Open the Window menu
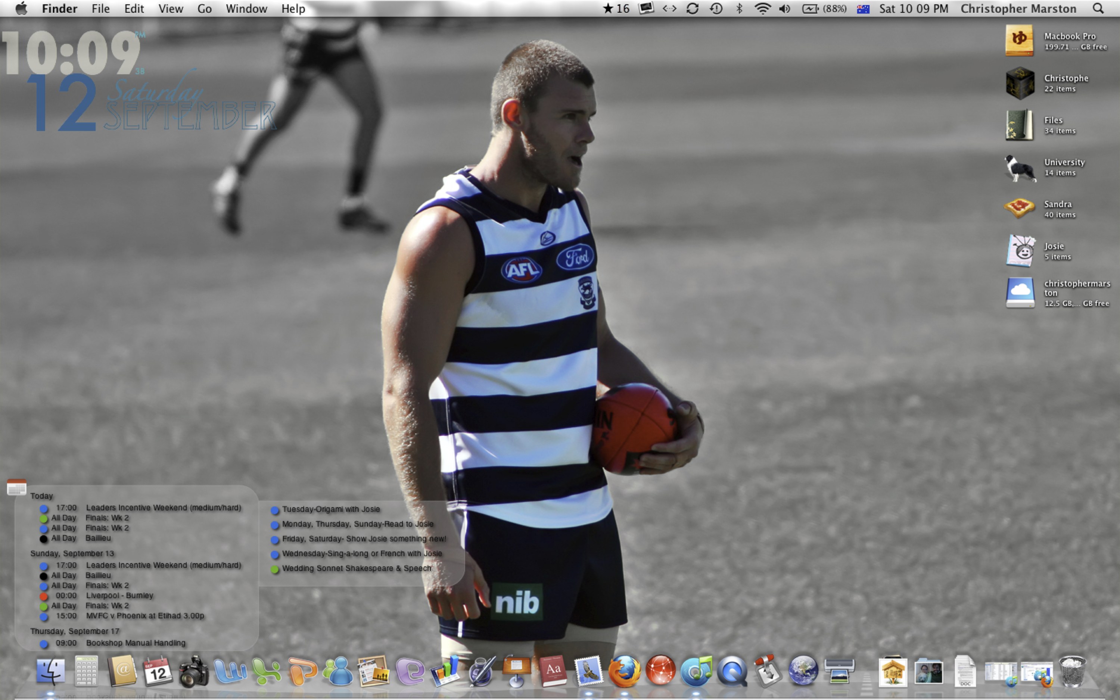Viewport: 1120px width, 700px height. (x=246, y=8)
